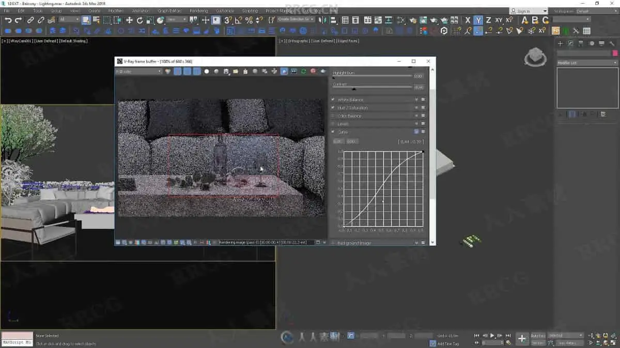
Task: Open the Modifiers menu
Action: pyautogui.click(x=116, y=11)
